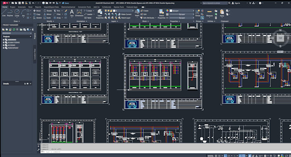Image resolution: width=291 pixels, height=157 pixels.
Task: Open Layer Properties manager
Action: pos(100,14)
